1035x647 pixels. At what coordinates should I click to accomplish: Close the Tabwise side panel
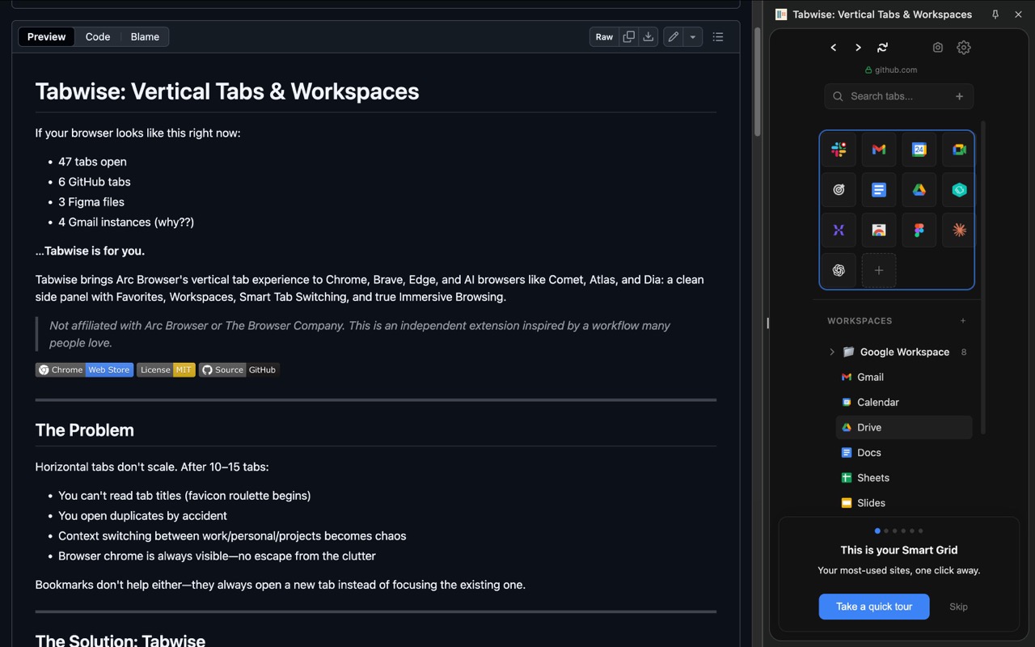coord(1018,15)
